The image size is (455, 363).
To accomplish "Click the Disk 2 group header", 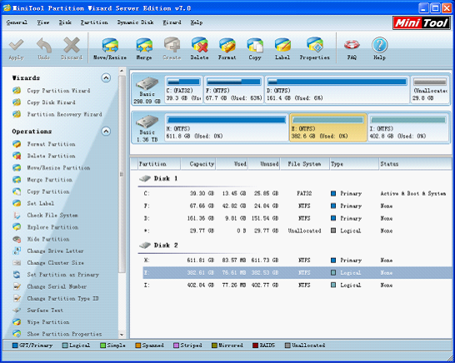I will click(x=158, y=246).
